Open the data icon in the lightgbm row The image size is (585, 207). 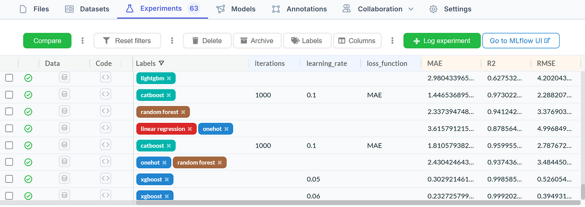[x=65, y=78]
